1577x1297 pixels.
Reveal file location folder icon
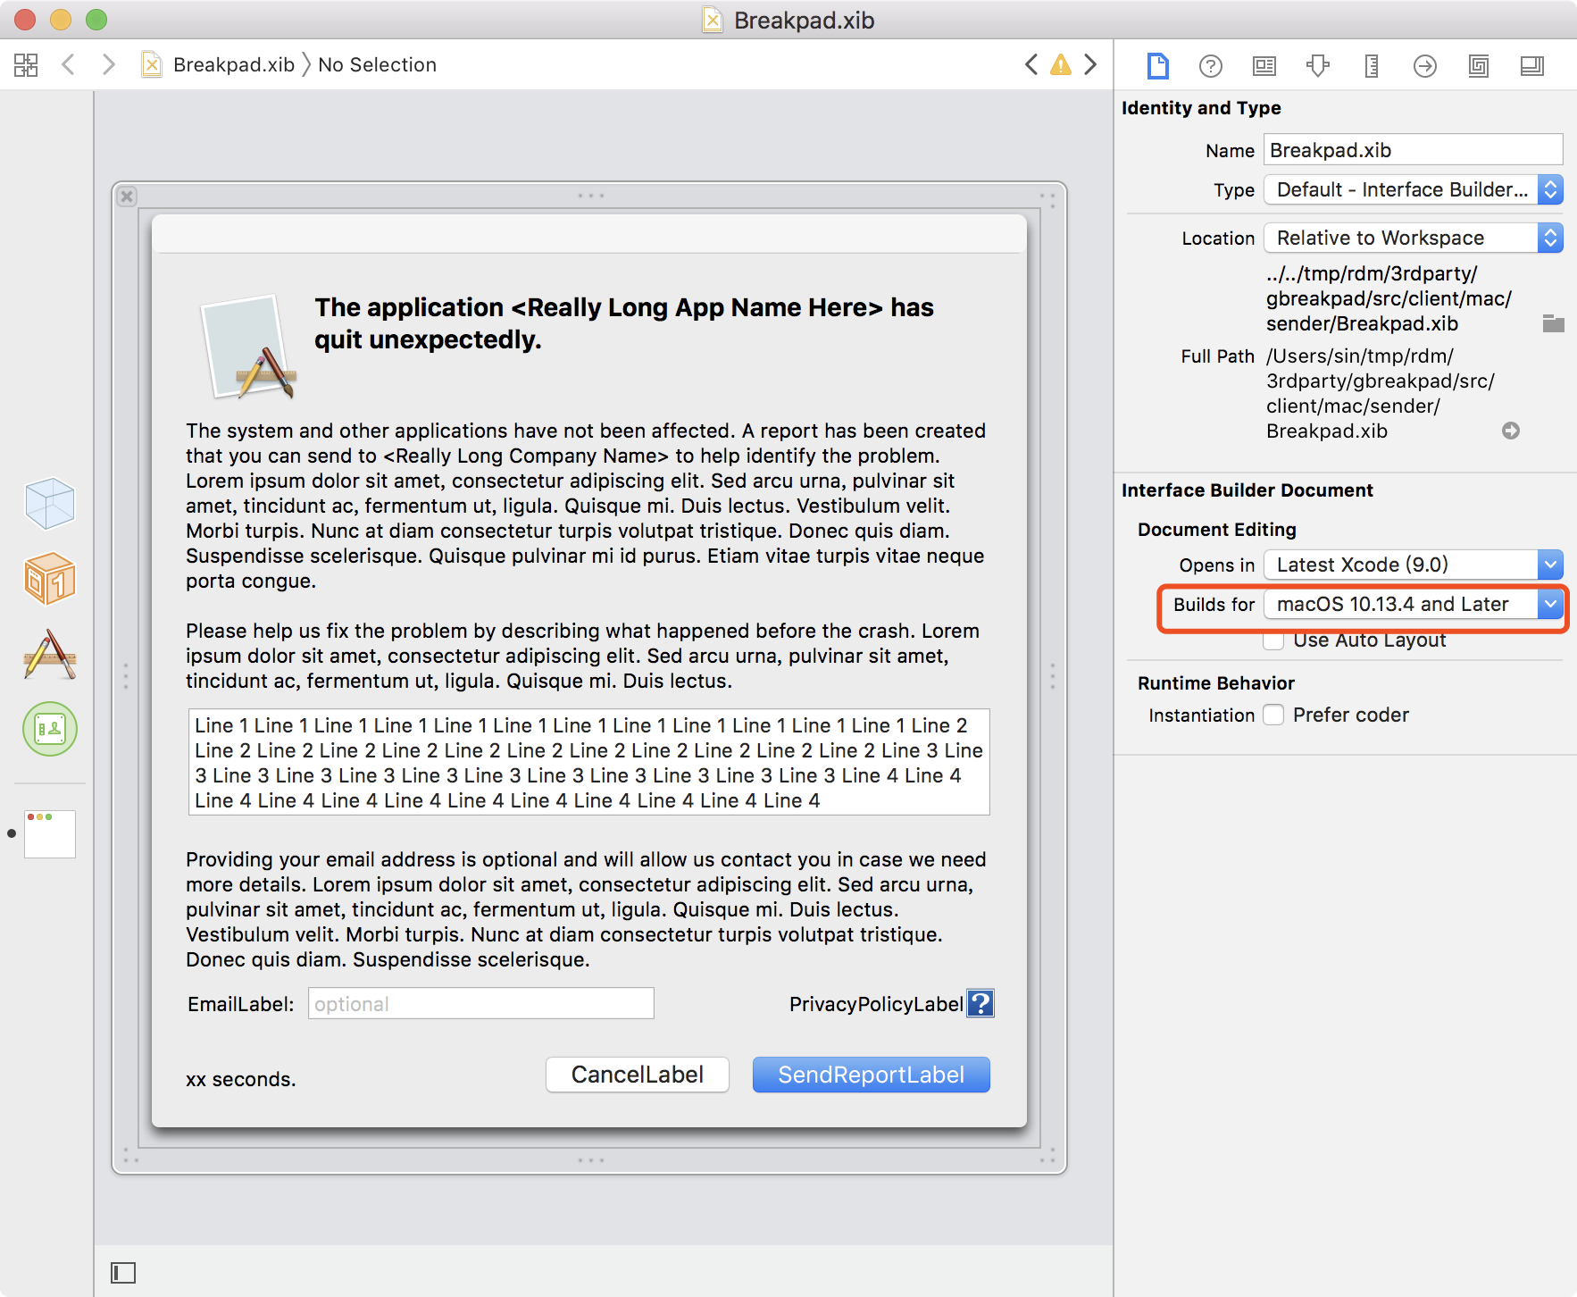(1554, 323)
